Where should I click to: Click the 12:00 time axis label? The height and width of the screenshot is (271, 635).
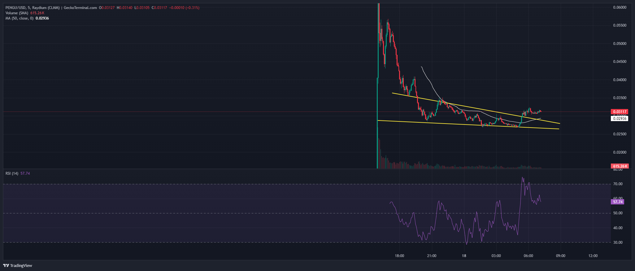point(593,256)
